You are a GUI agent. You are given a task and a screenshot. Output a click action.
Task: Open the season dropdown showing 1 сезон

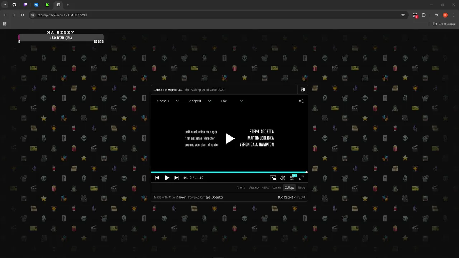click(168, 101)
